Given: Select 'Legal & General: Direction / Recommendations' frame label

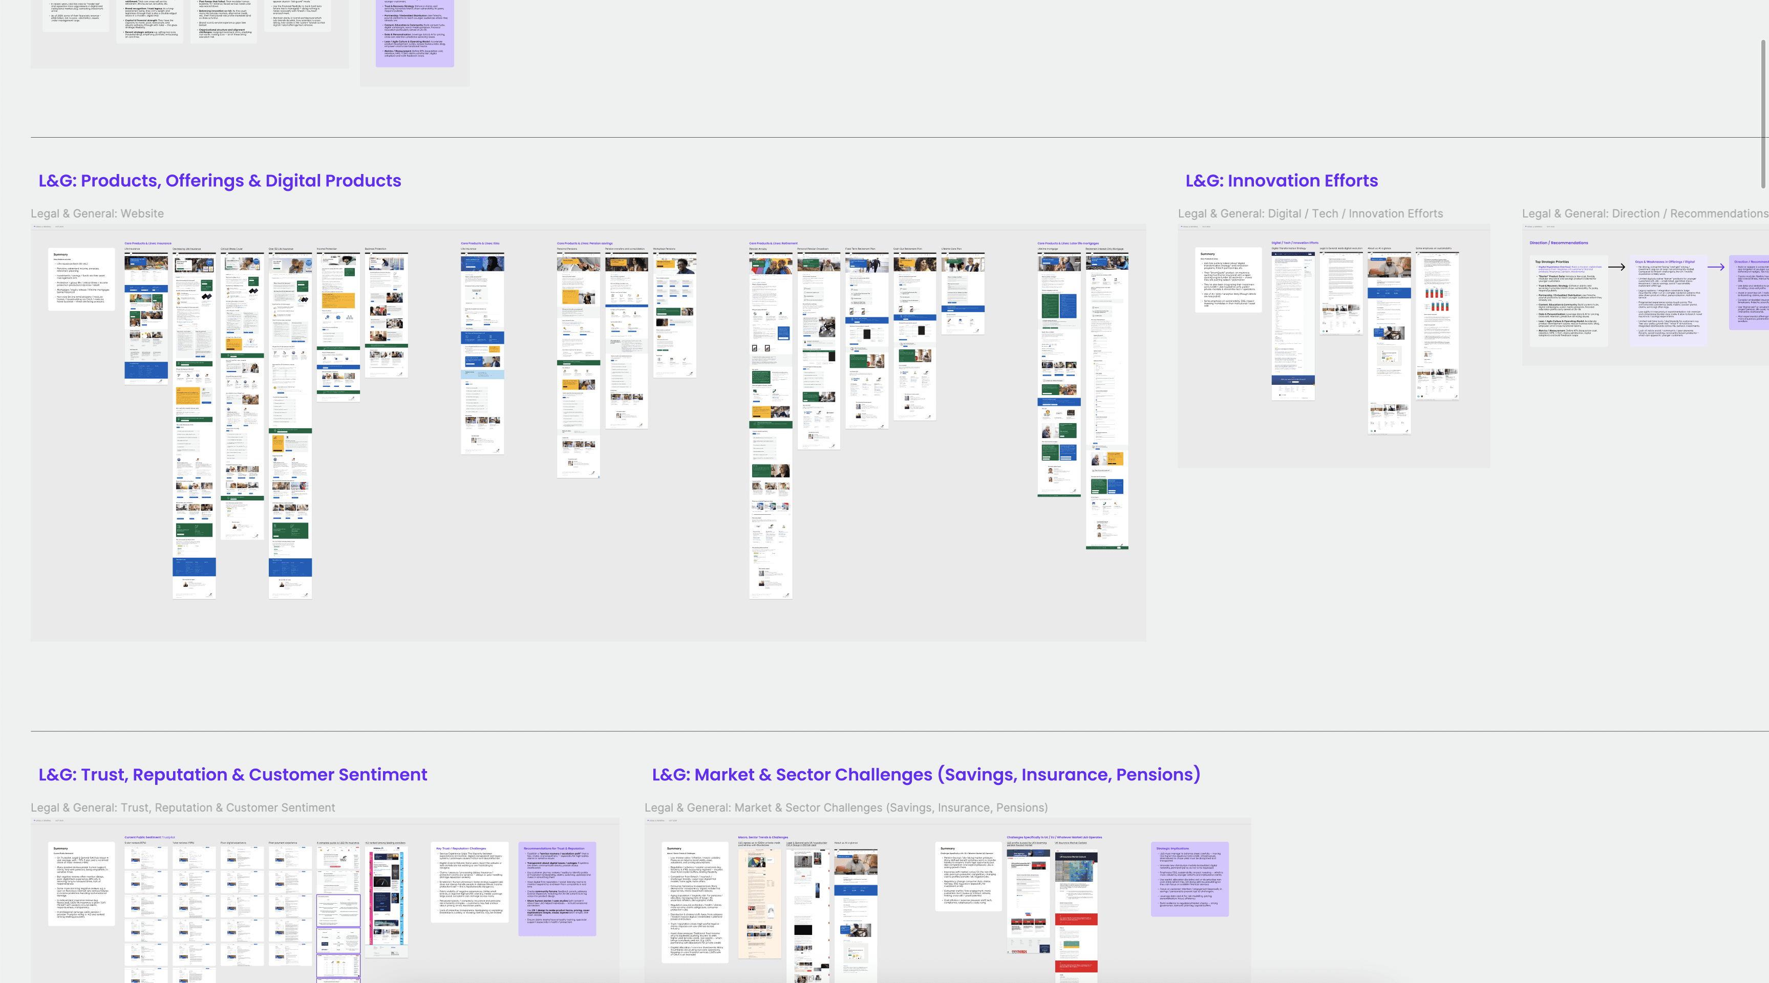Looking at the screenshot, I should tap(1645, 213).
